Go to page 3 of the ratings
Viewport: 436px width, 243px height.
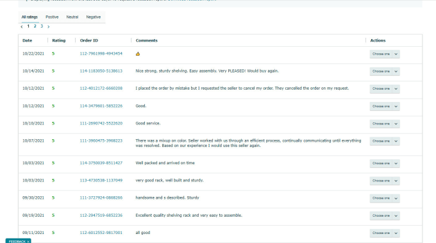point(42,26)
